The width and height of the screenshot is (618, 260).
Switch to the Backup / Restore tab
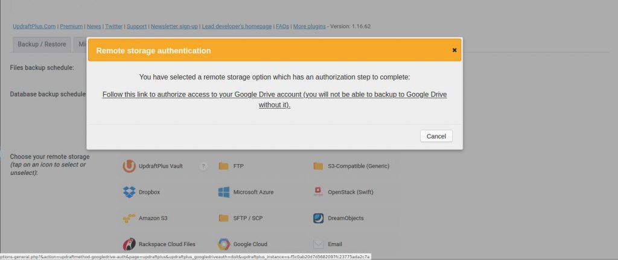(x=42, y=45)
